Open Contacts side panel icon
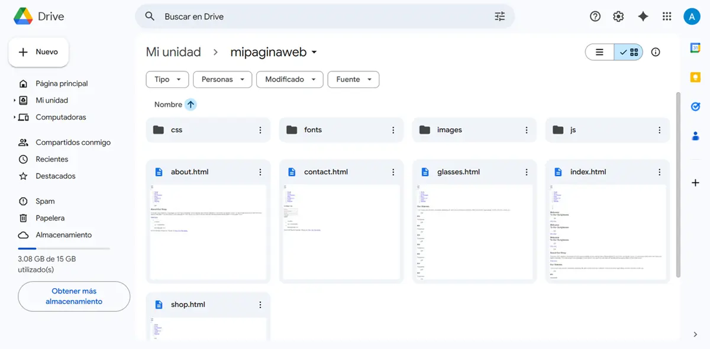Screen dimensions: 710x349 [695, 136]
